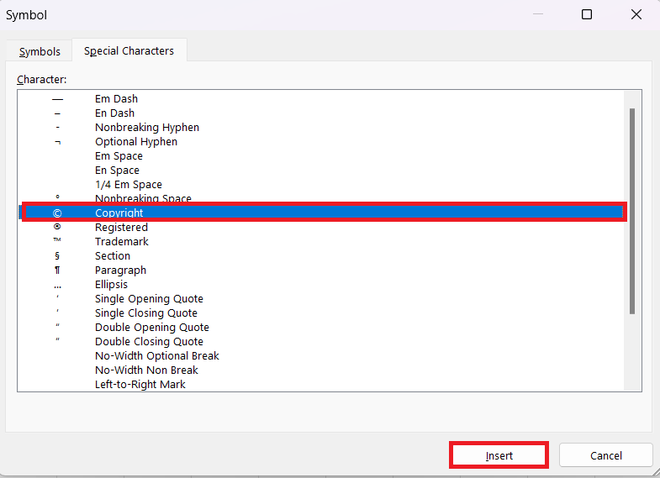Pick Double Closing Quote entry
Screen dimensions: 660x478
click(321, 342)
